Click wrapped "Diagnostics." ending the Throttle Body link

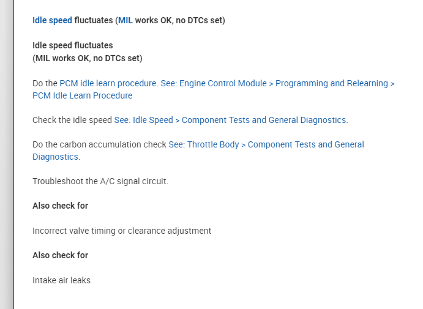tap(56, 157)
